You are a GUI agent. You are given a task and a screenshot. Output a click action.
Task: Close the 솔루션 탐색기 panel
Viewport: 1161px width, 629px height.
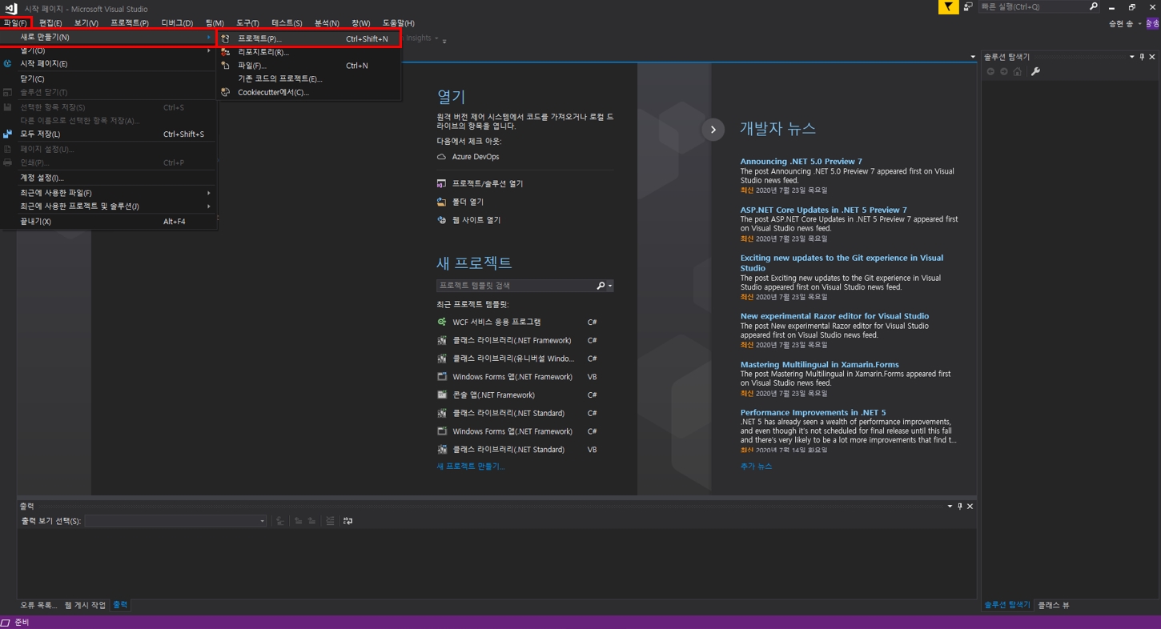click(x=1152, y=57)
